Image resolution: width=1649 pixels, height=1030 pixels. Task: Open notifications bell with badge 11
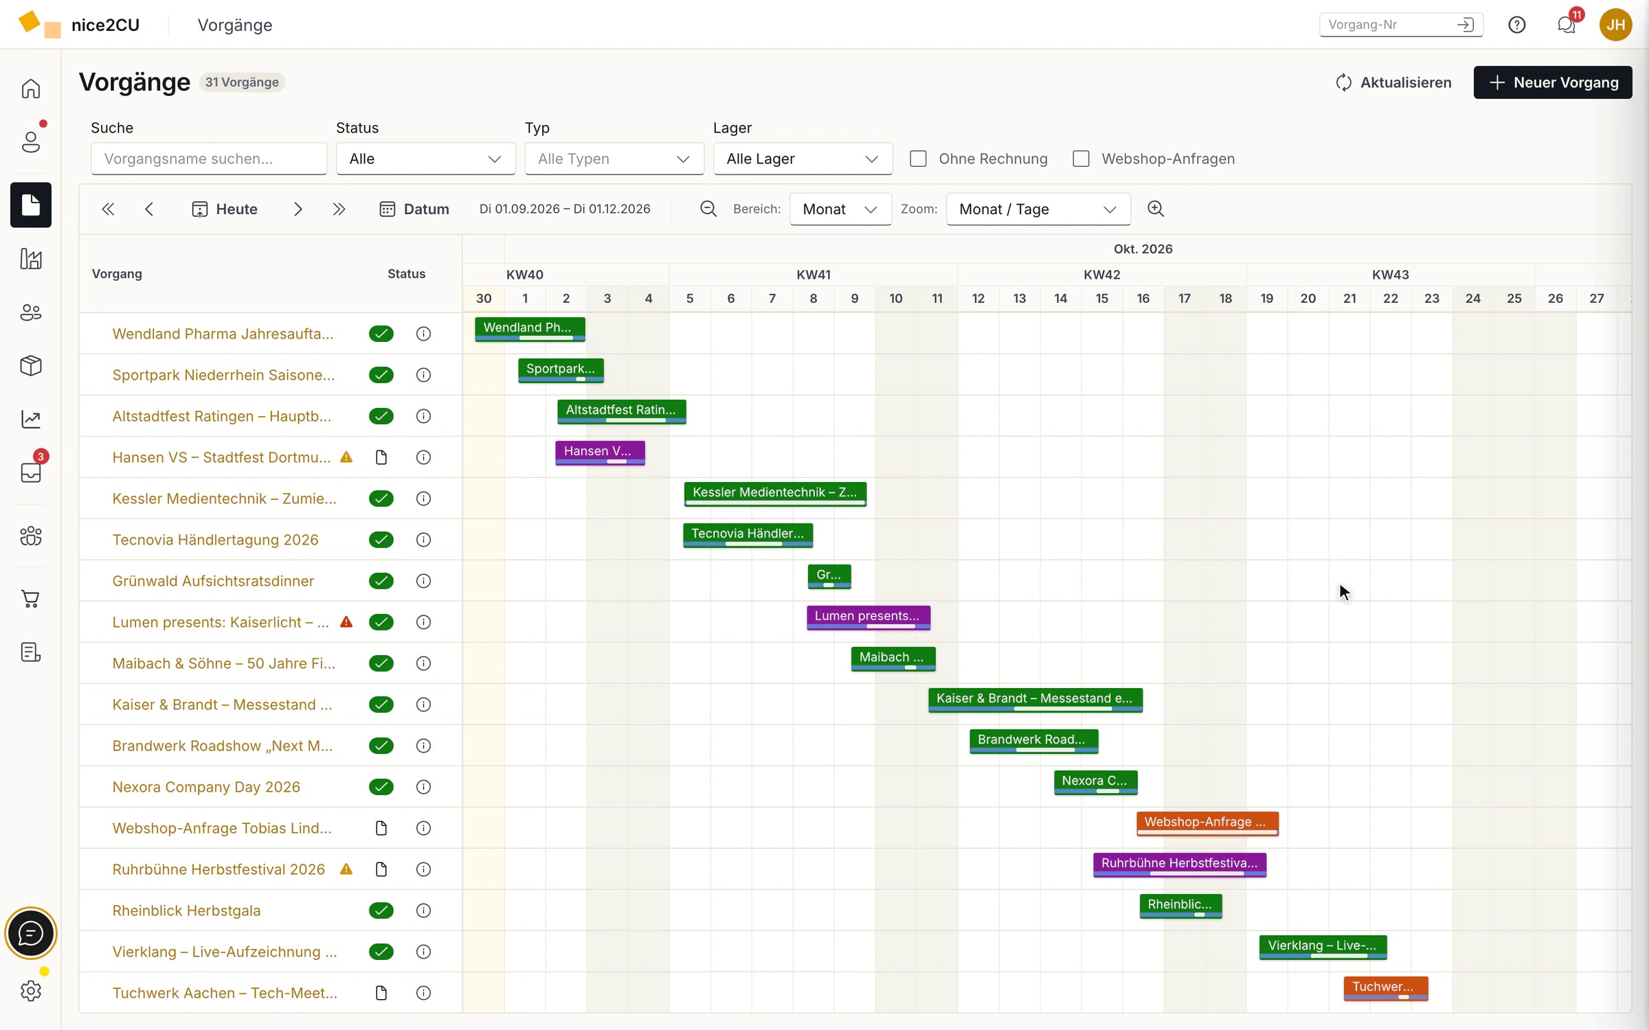pos(1566,25)
